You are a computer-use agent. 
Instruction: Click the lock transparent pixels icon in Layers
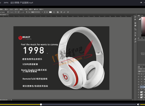(x=142, y=74)
